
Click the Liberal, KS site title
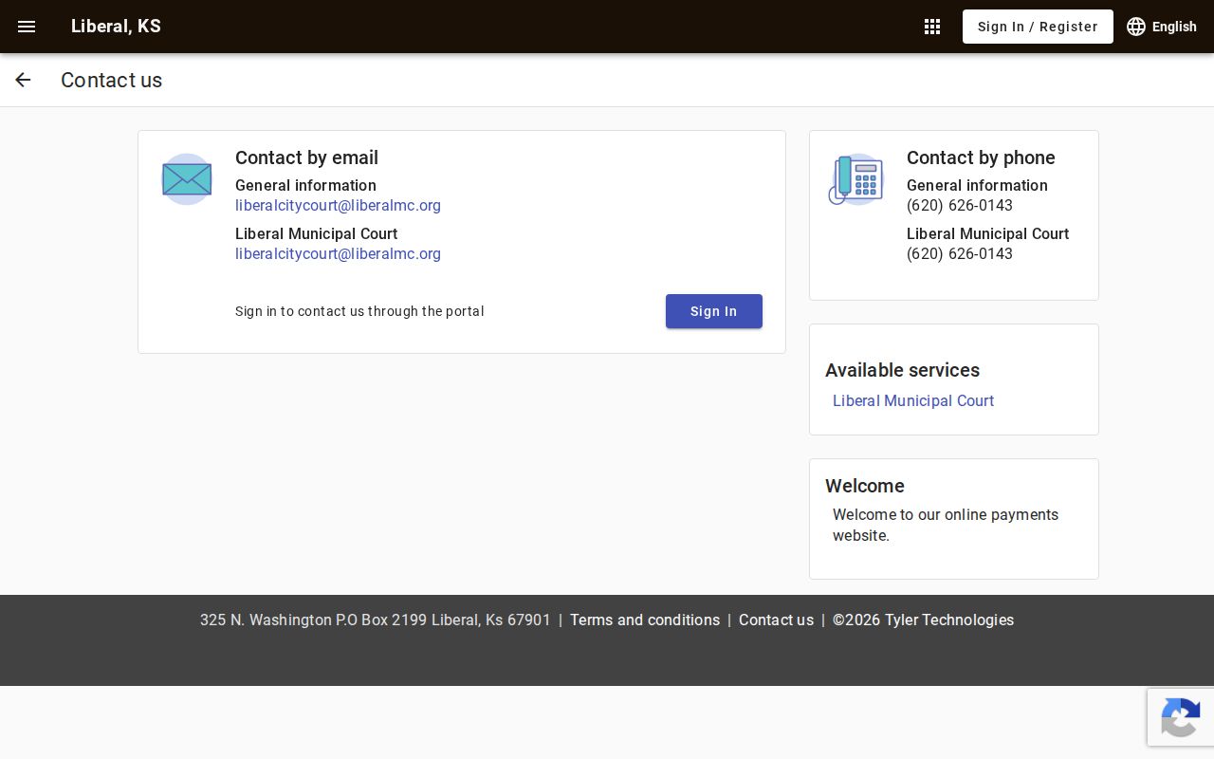(x=116, y=27)
